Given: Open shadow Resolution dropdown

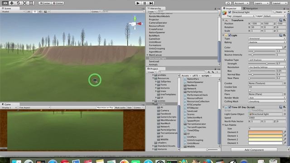Looking at the screenshot, I should tap(267, 67).
